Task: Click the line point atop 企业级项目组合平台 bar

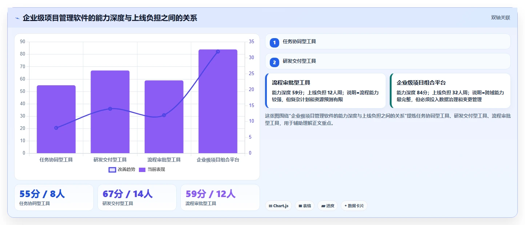Action: click(x=218, y=52)
